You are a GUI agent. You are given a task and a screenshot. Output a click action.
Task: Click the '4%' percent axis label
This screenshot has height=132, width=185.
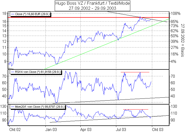(174, 61)
